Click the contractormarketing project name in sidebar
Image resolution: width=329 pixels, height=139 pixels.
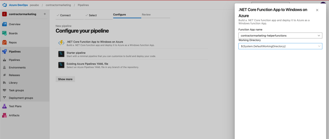22,14
